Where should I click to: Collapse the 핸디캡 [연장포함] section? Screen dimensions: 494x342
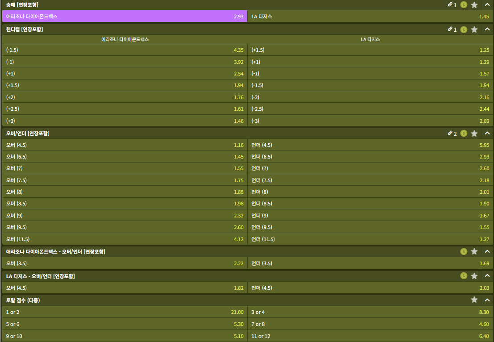coord(487,29)
